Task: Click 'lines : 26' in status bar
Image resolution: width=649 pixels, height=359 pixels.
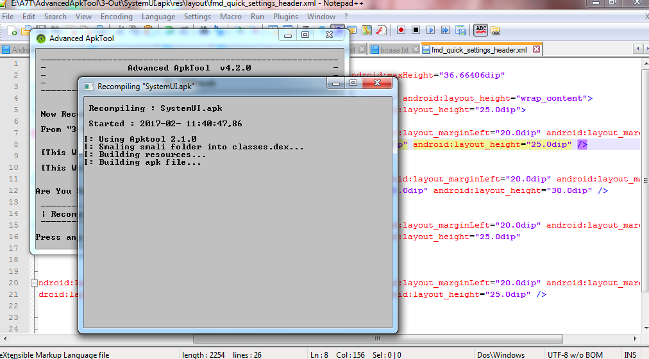Action: tap(247, 355)
